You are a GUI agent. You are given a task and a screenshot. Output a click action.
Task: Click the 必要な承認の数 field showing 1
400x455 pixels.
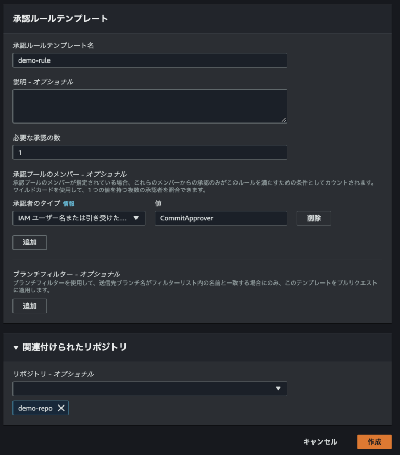click(149, 152)
